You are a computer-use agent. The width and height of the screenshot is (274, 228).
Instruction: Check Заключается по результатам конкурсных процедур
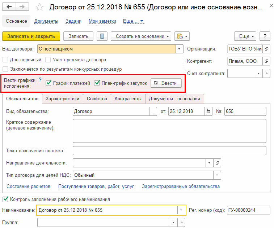(x=5, y=69)
